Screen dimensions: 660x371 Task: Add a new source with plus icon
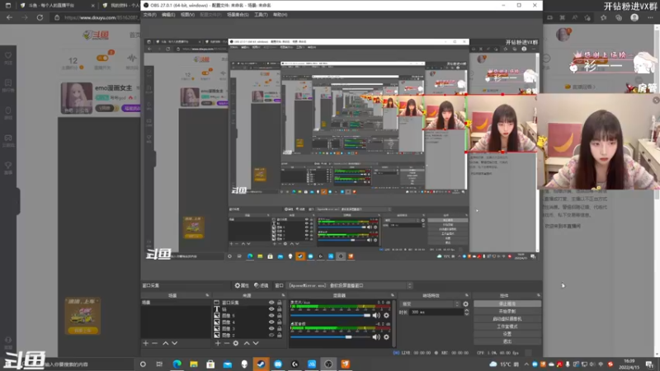point(218,343)
